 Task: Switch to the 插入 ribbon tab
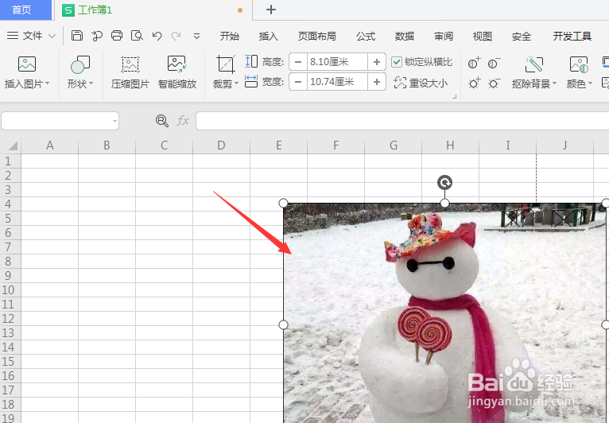269,36
